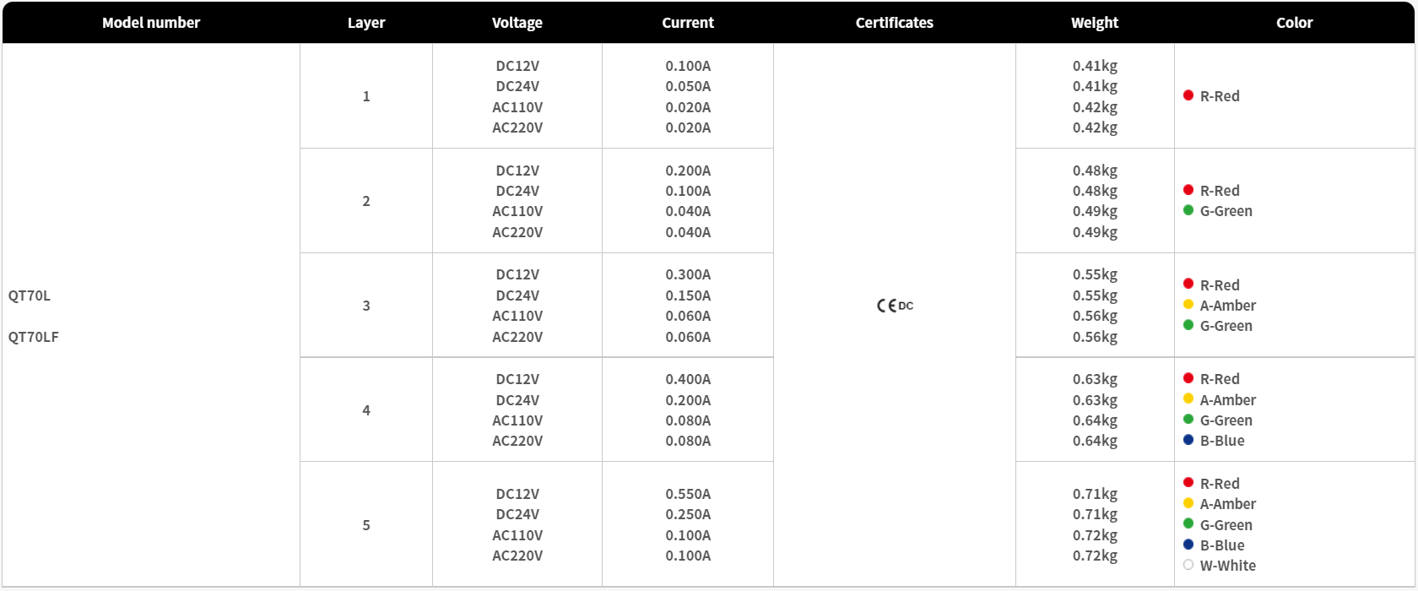Viewport: 1418px width, 591px height.
Task: Click the red dot in layer 5 row
Action: pyautogui.click(x=1188, y=483)
